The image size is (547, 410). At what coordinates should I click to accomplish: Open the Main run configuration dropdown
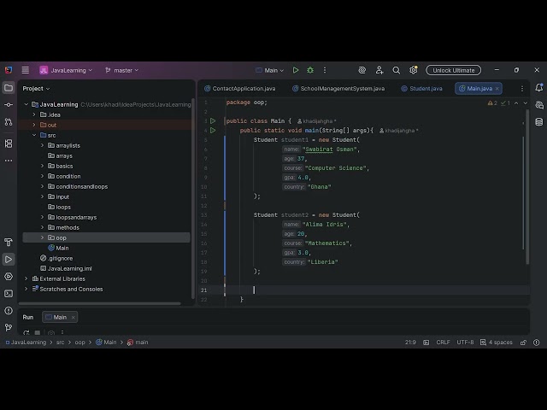(x=270, y=70)
